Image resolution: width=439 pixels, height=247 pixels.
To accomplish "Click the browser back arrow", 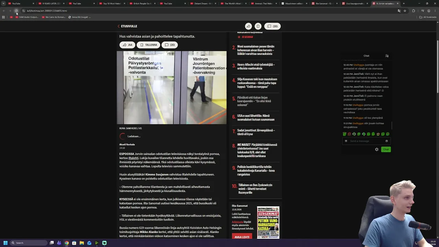I will click(4, 11).
